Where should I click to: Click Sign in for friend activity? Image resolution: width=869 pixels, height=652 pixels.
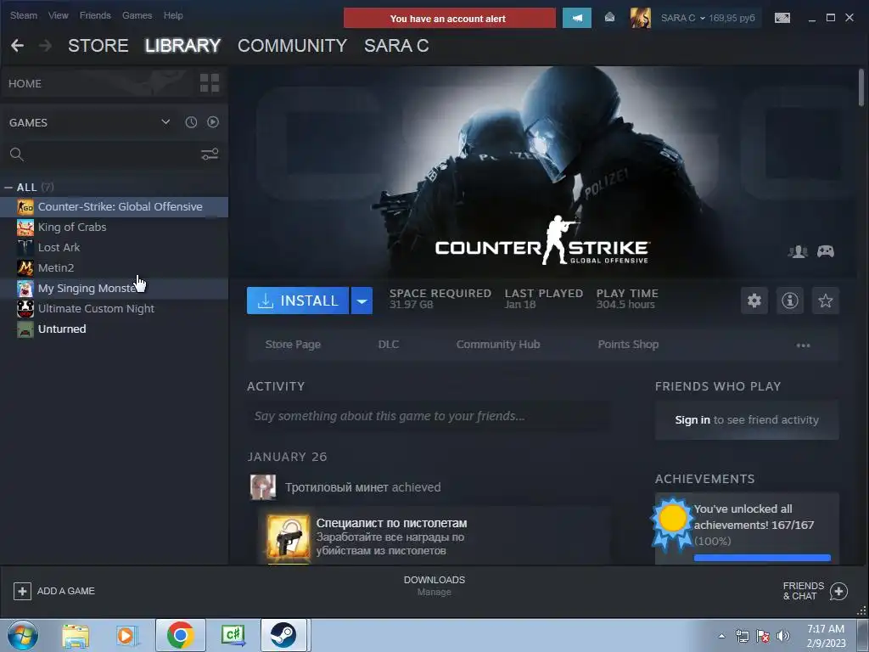point(692,419)
